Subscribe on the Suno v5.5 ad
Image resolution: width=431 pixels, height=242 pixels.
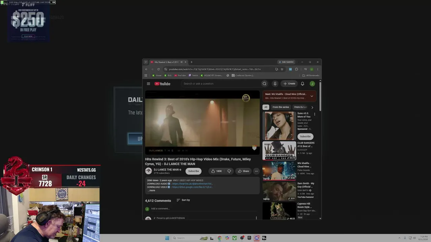click(x=305, y=136)
